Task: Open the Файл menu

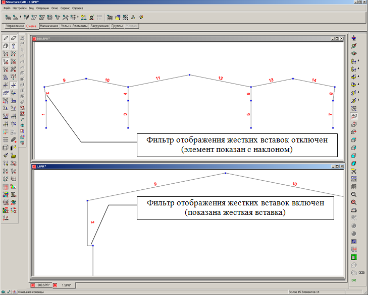Action: click(x=6, y=9)
